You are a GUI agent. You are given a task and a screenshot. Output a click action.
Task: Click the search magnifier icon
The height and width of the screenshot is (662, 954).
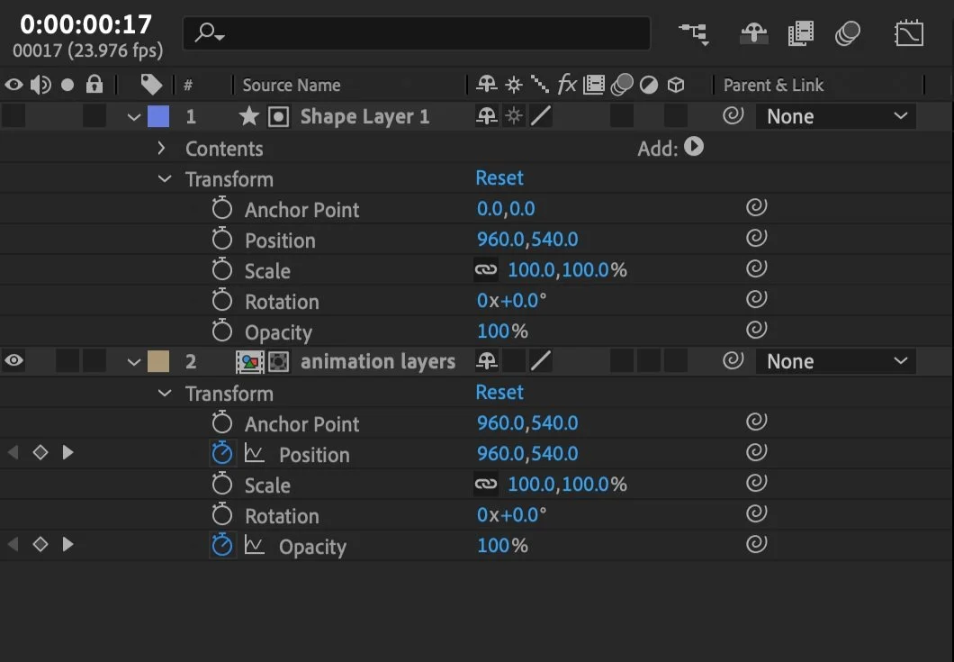click(210, 33)
